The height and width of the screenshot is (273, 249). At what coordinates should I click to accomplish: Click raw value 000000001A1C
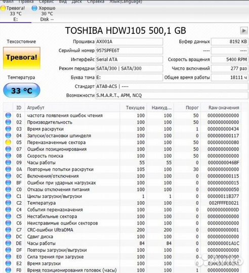pos(223,243)
